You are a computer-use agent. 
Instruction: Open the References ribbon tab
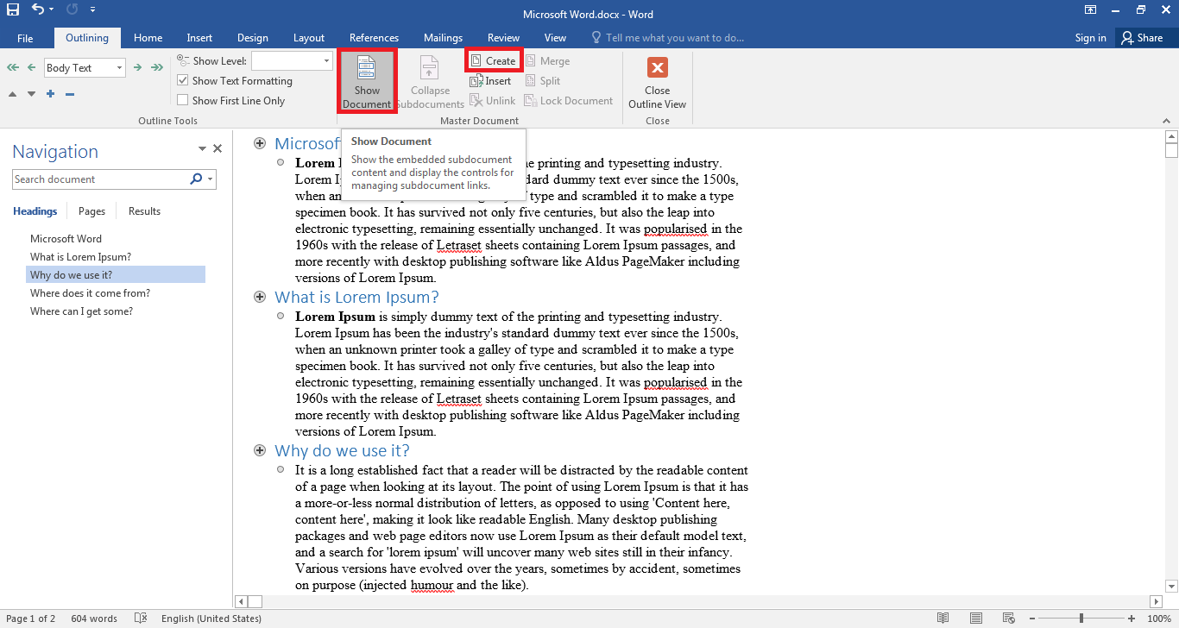(x=374, y=37)
